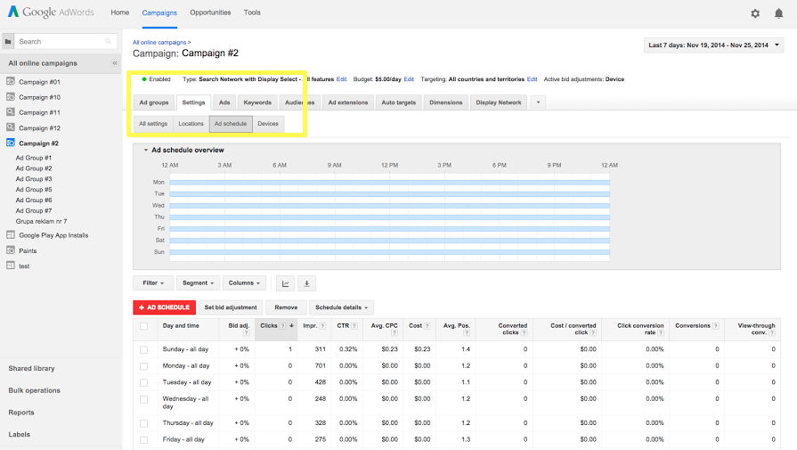This screenshot has height=450, width=797.
Task: Click the Campaign #01 icon
Action: pos(10,81)
